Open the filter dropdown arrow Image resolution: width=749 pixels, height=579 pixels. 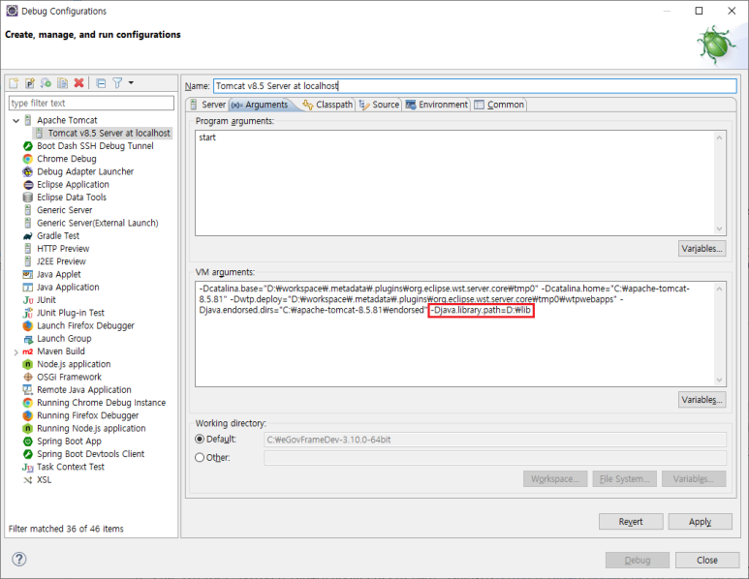coord(131,82)
